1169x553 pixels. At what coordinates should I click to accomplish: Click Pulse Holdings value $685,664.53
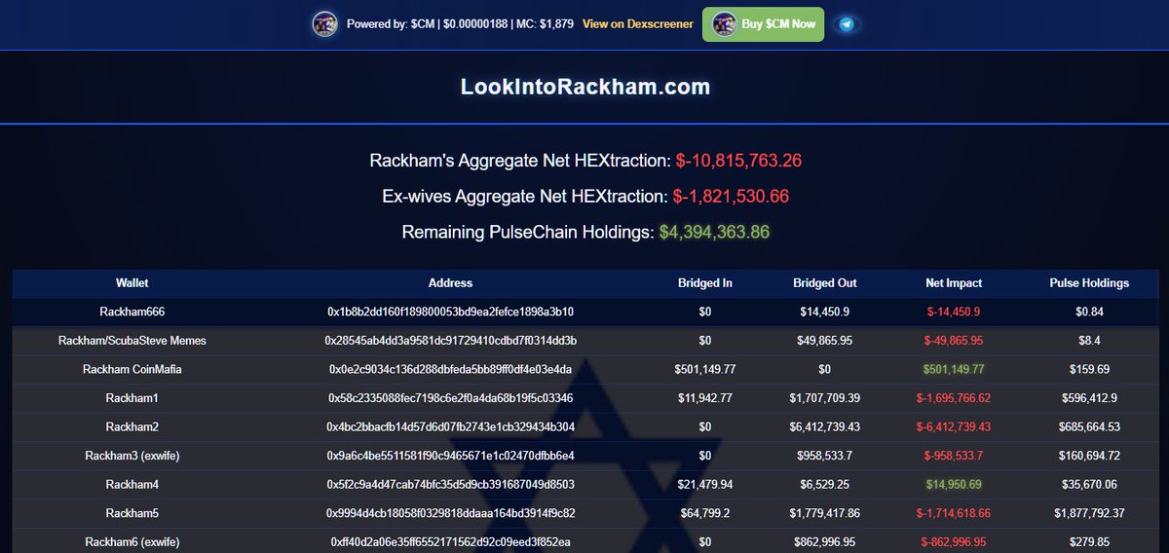point(1089,427)
